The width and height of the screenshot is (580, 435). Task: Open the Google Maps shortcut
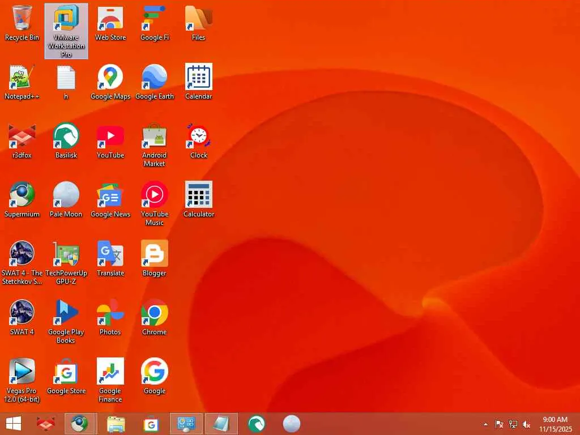point(110,82)
